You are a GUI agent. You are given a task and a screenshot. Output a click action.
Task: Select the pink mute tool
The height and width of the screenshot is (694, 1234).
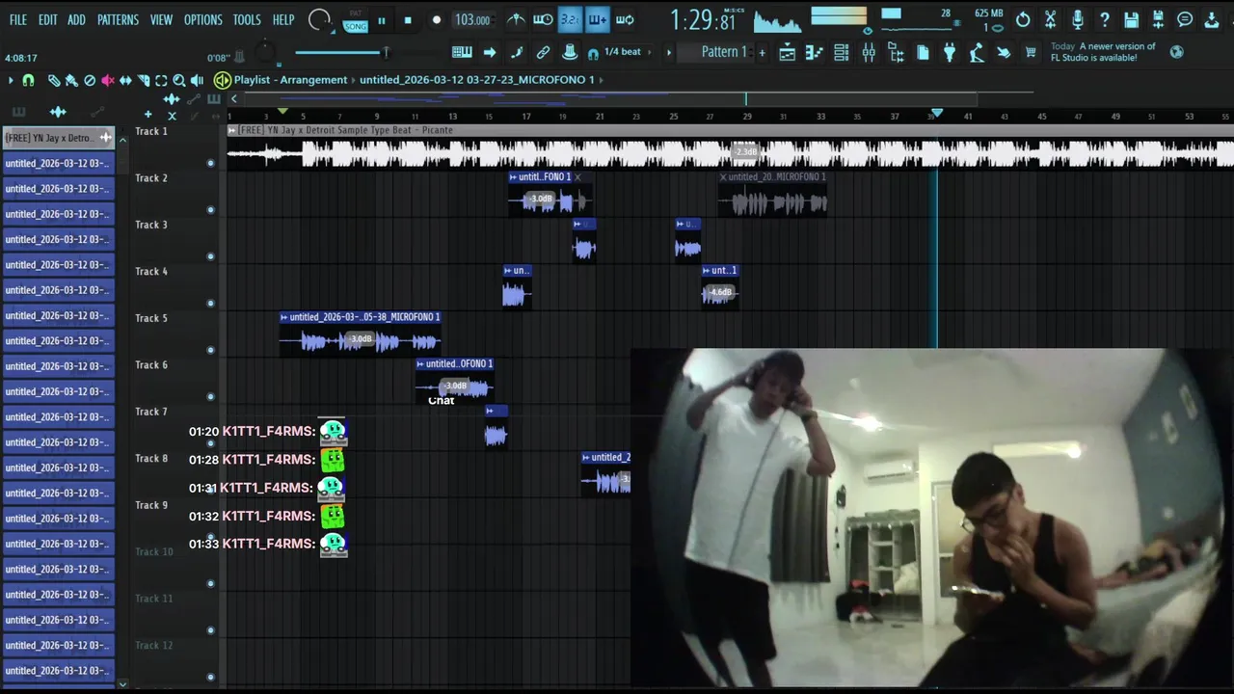108,81
